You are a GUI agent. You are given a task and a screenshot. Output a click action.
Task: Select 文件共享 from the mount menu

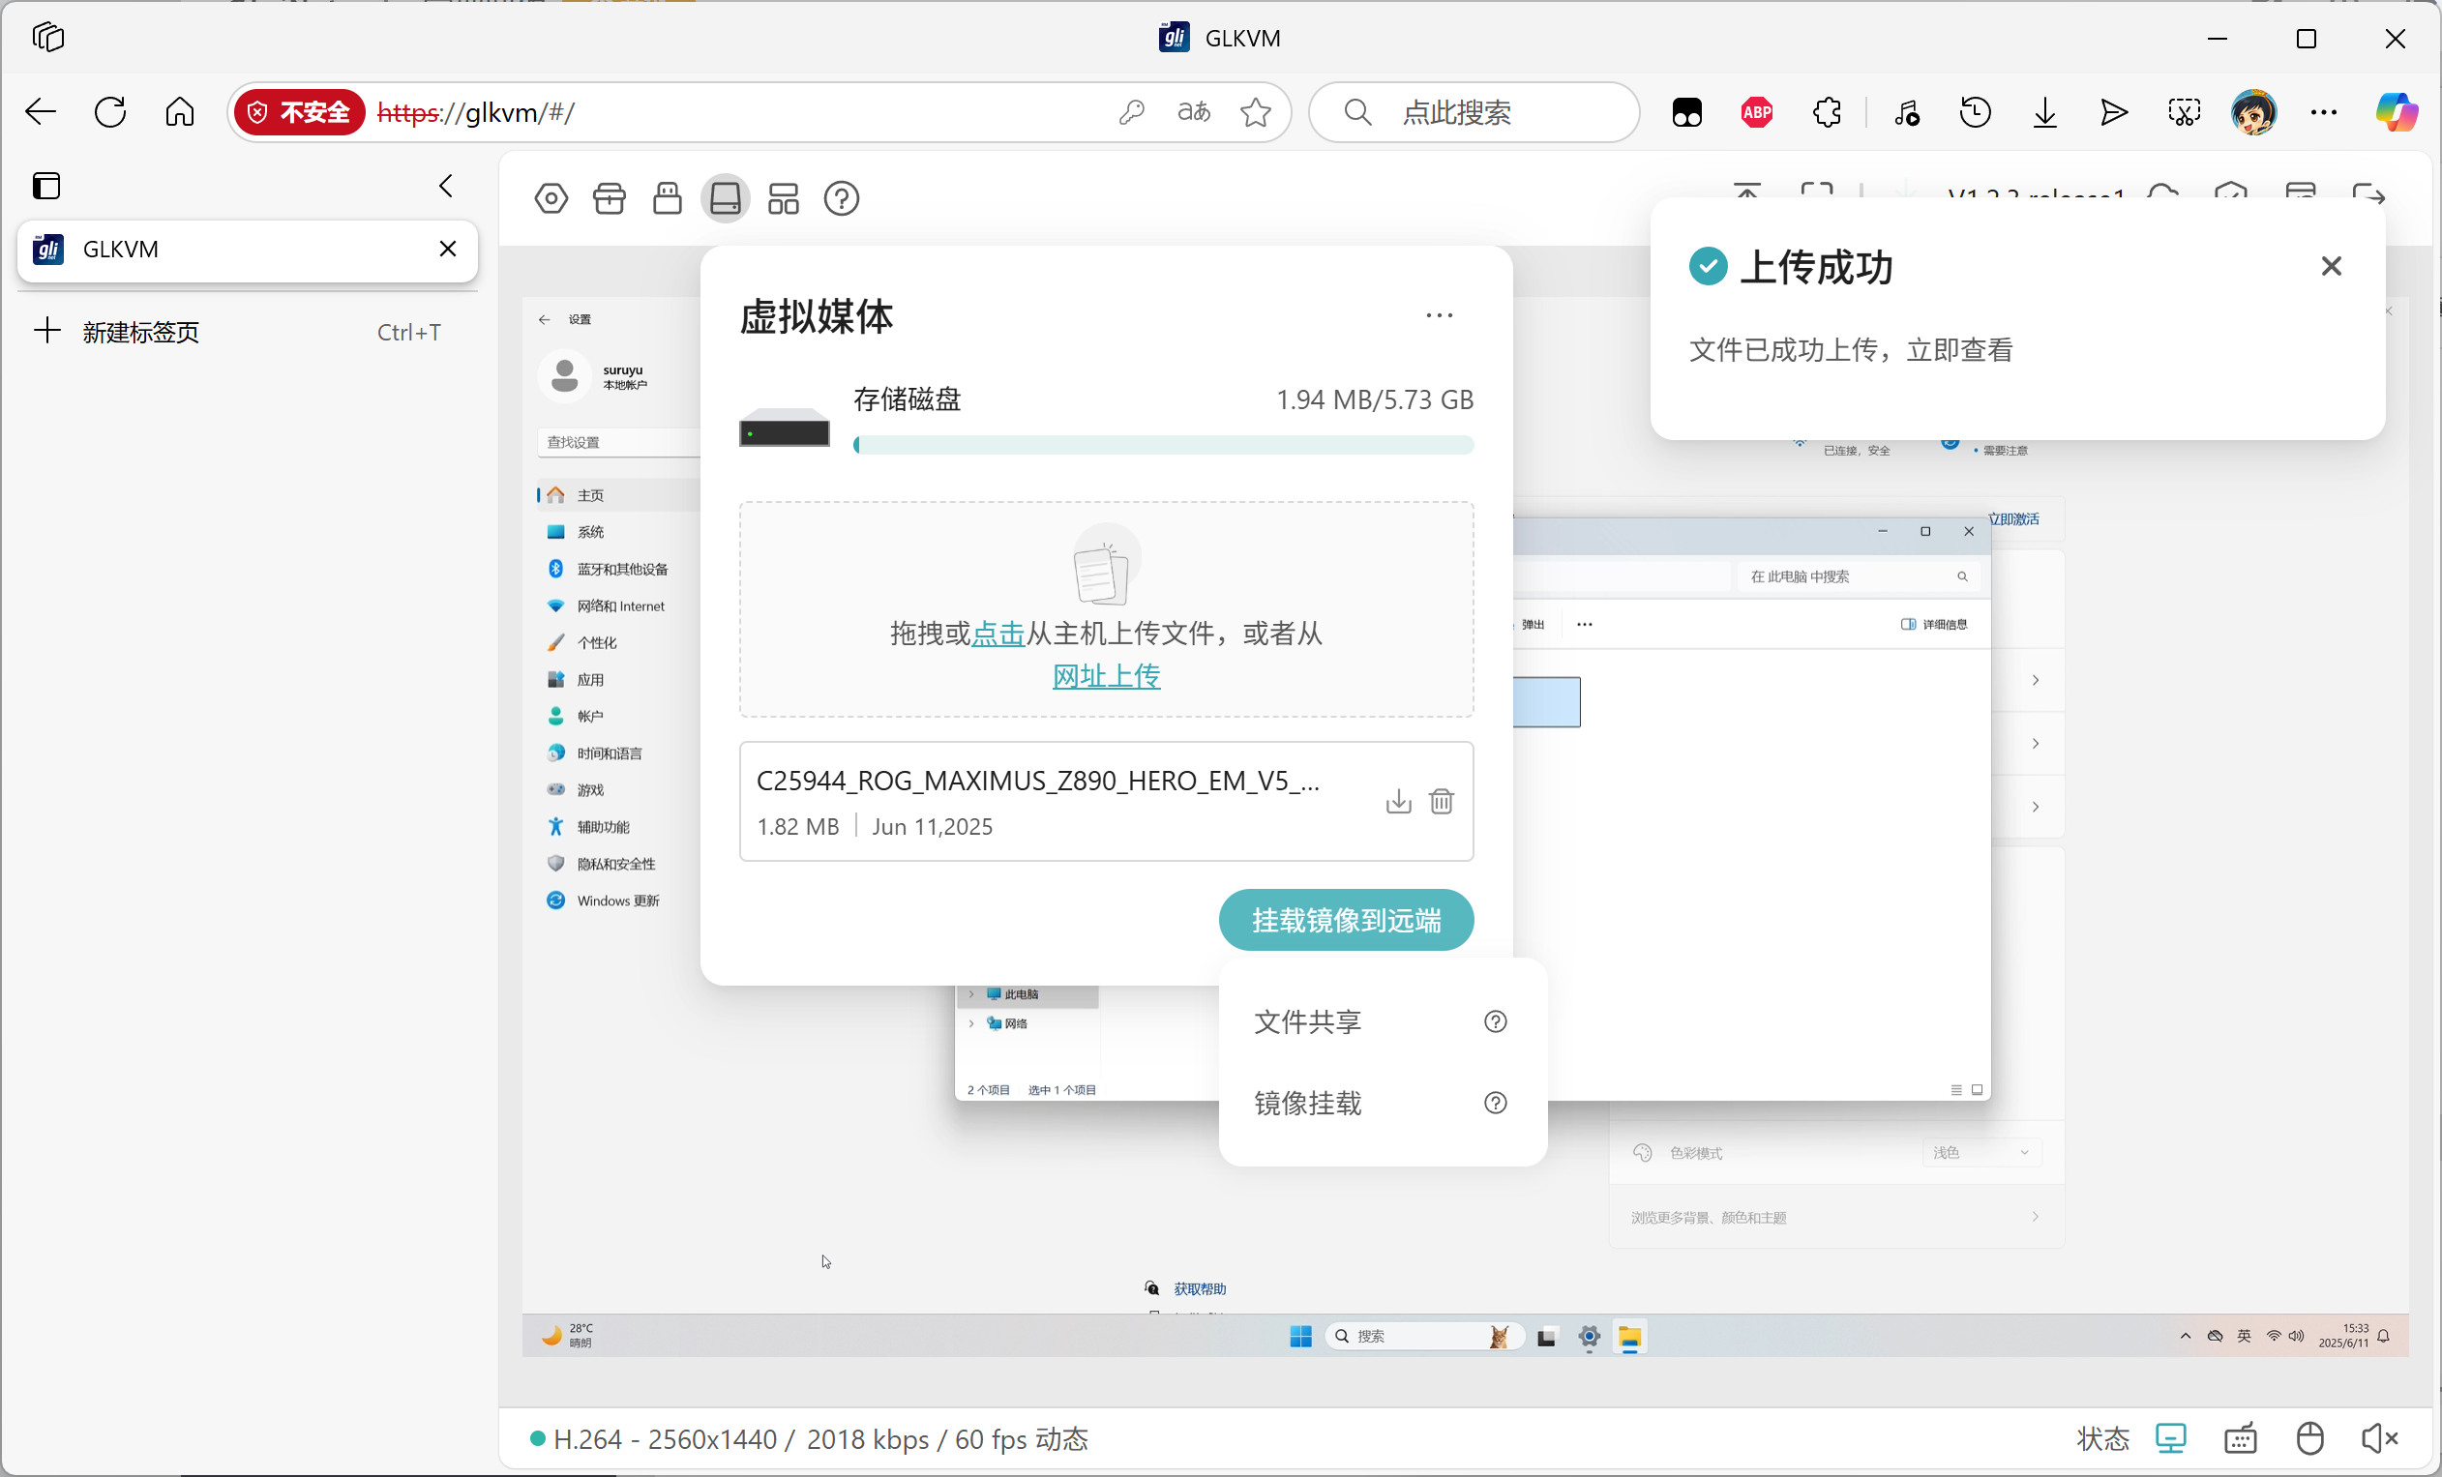(x=1307, y=1021)
